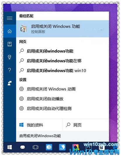The width and height of the screenshot is (121, 156).
Task: Open the hamburger menu in Cortana sidebar
Action: (10, 18)
